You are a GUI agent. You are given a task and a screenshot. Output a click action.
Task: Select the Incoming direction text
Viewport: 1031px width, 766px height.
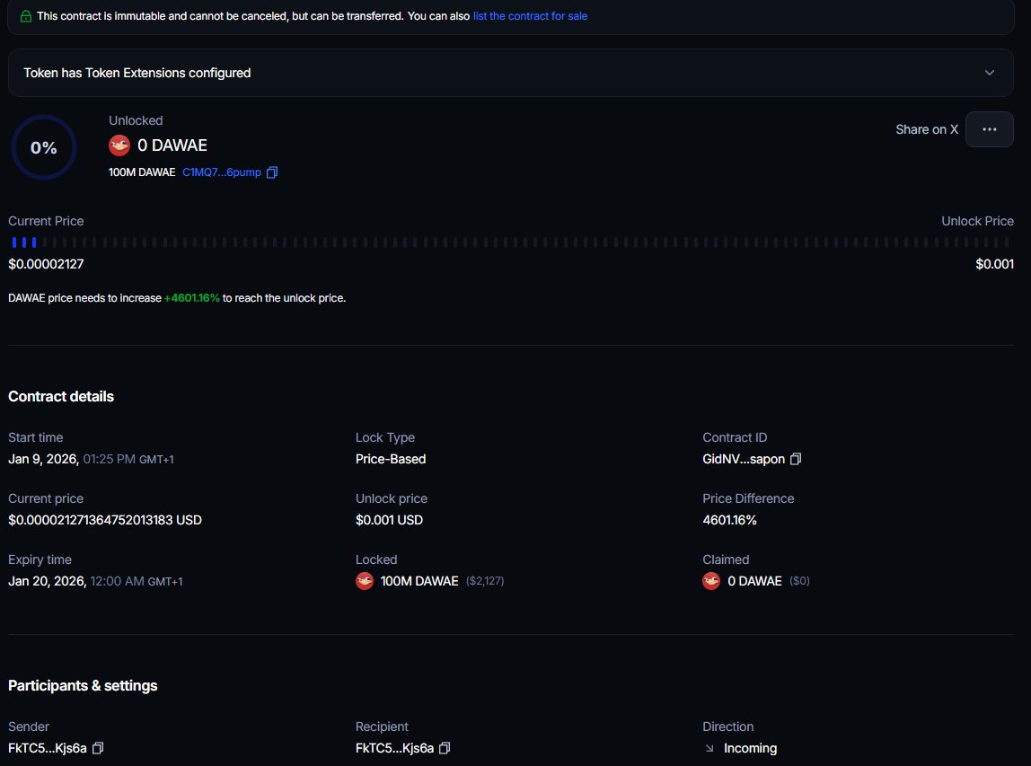pos(750,748)
